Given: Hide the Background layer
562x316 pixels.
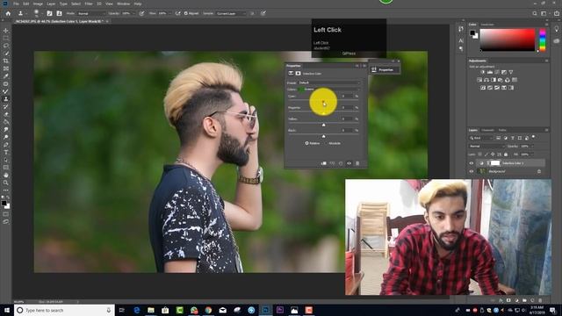Looking at the screenshot, I should click(472, 172).
